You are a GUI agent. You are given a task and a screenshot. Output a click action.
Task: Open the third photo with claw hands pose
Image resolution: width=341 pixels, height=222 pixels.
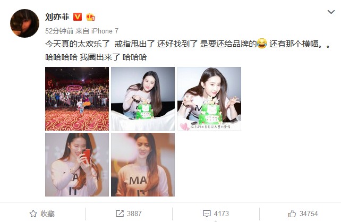click(x=209, y=99)
